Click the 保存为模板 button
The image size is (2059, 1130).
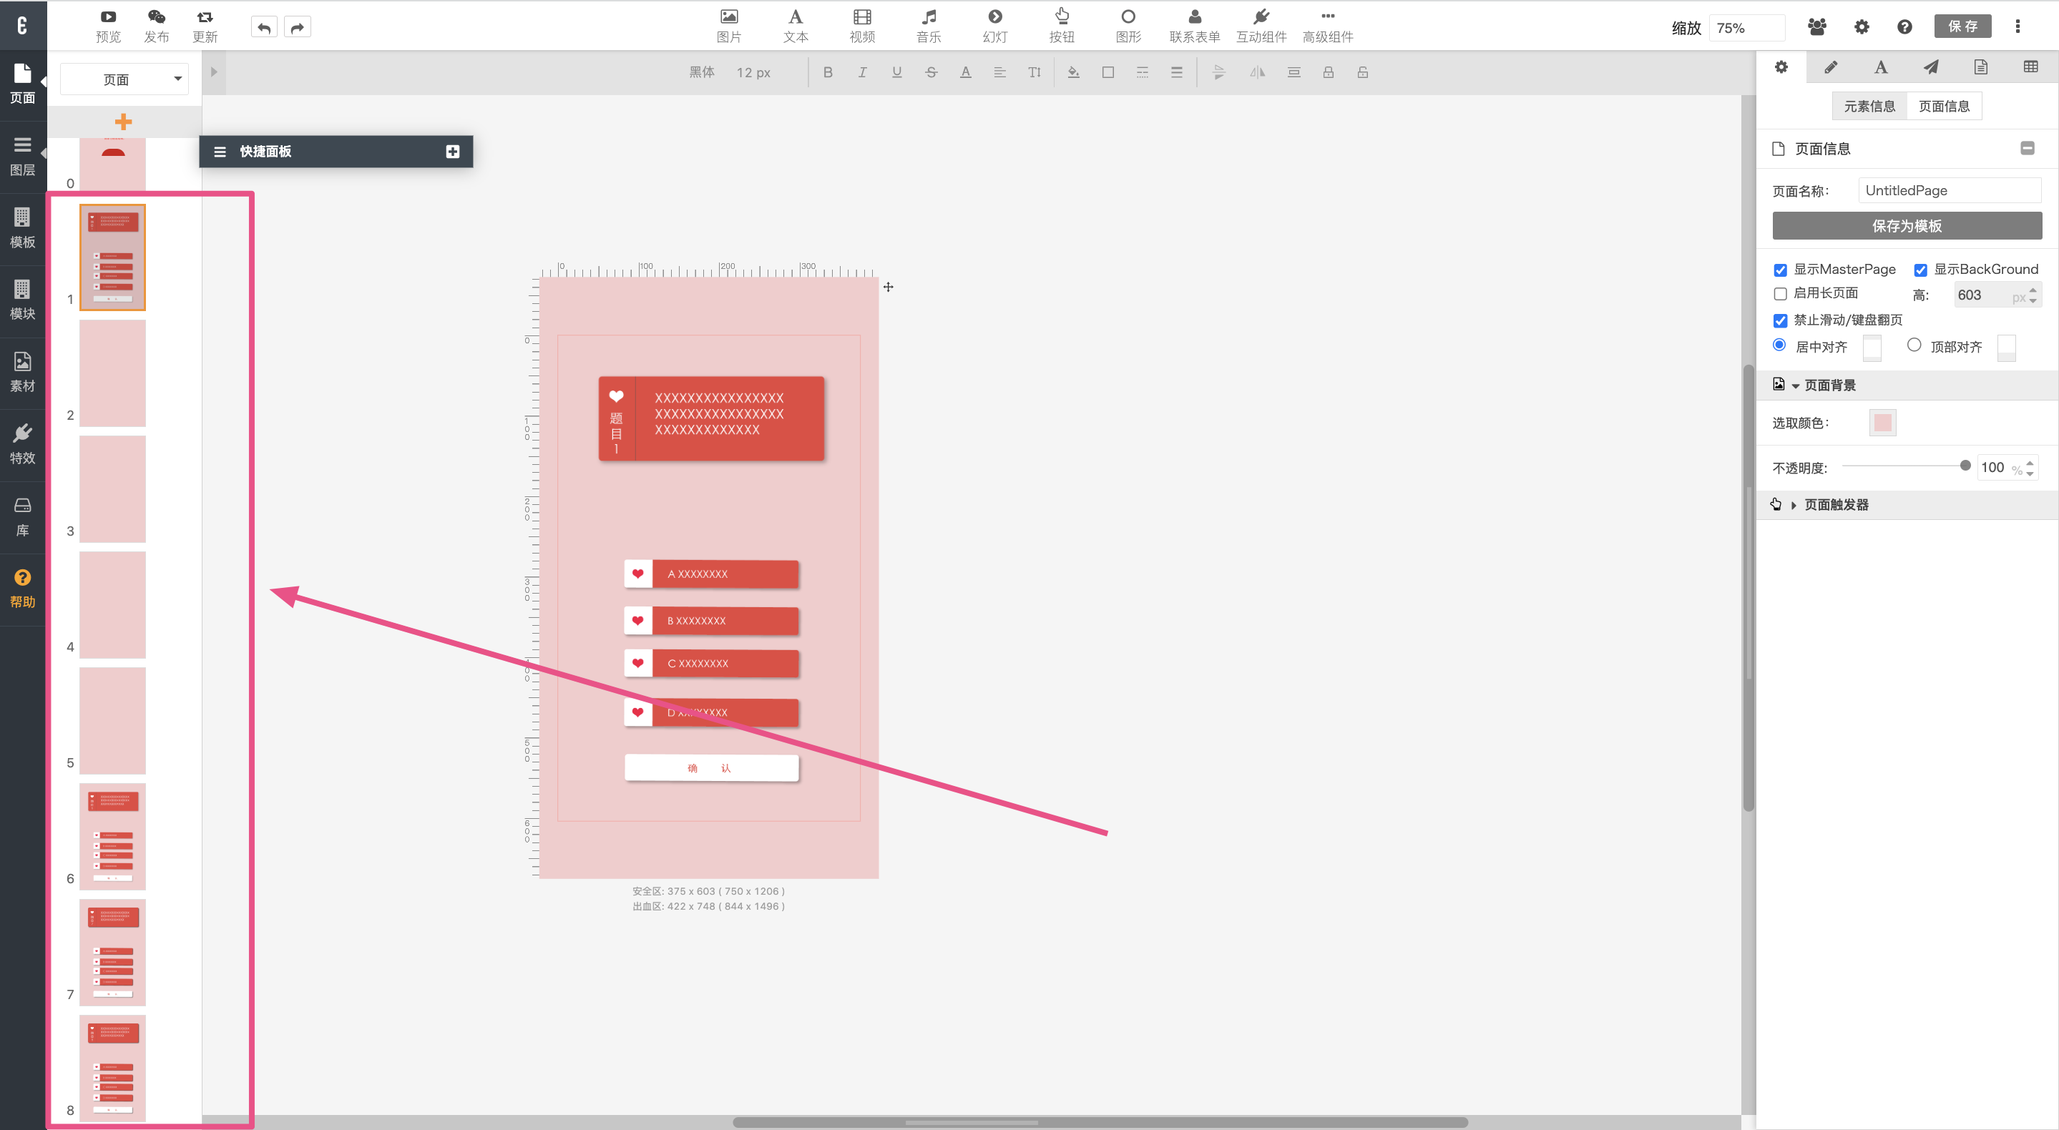click(1907, 225)
